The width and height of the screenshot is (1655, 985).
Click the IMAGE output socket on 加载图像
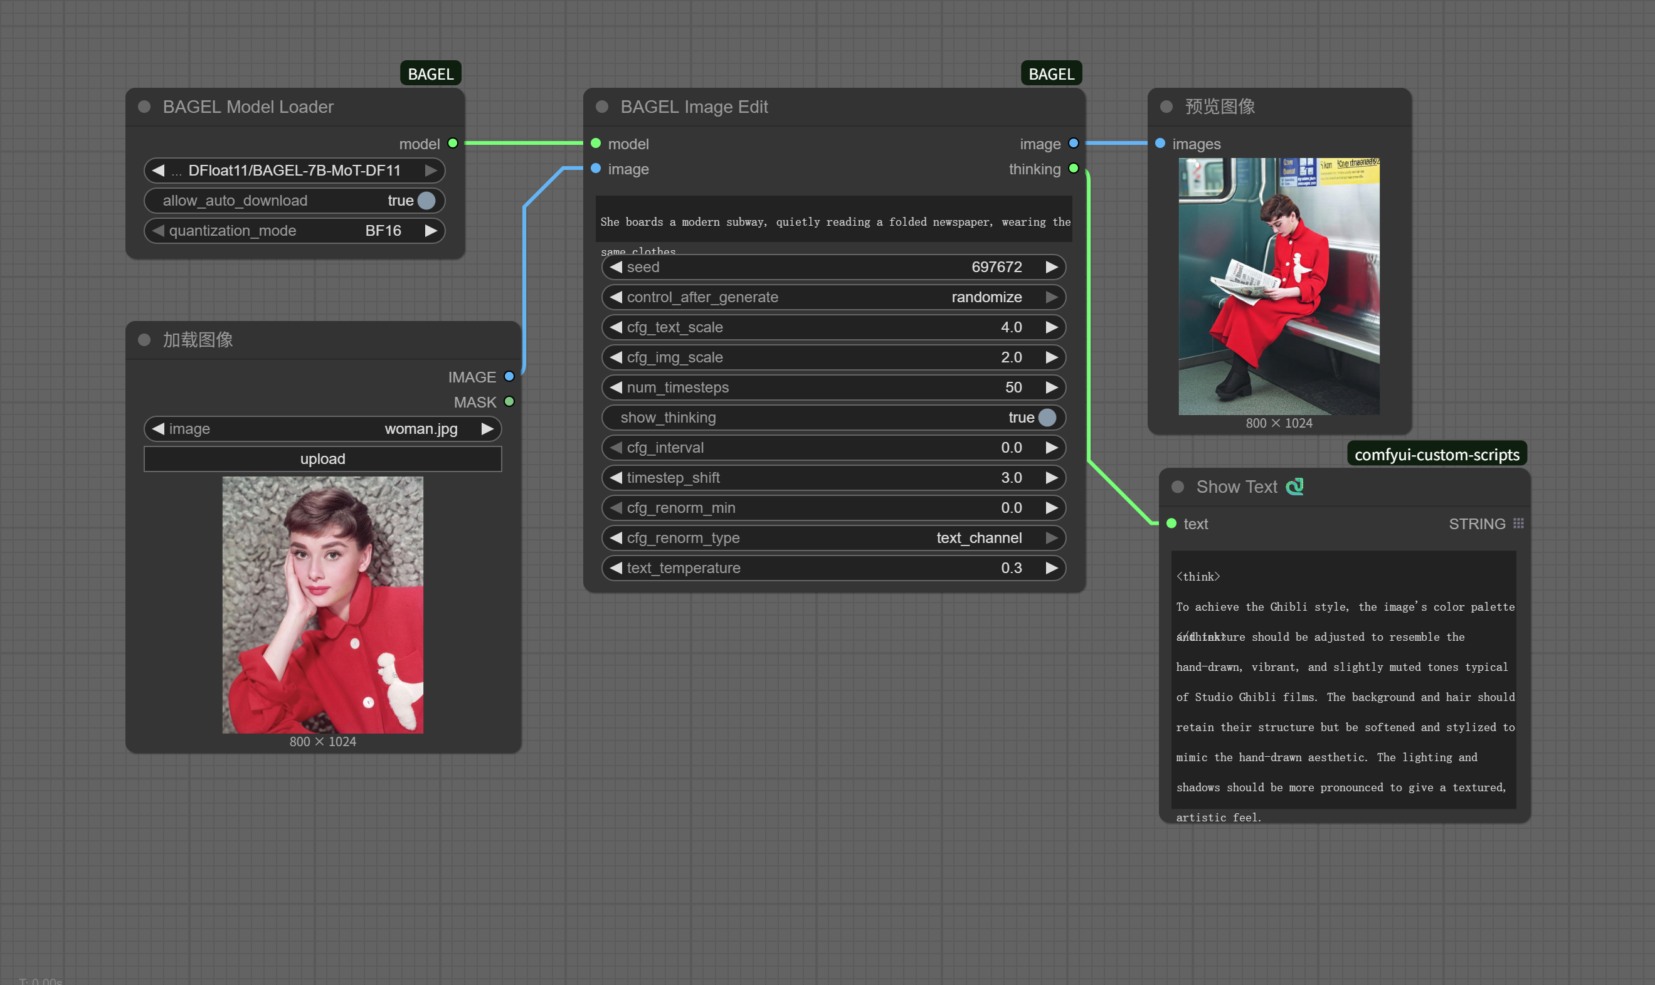click(509, 376)
